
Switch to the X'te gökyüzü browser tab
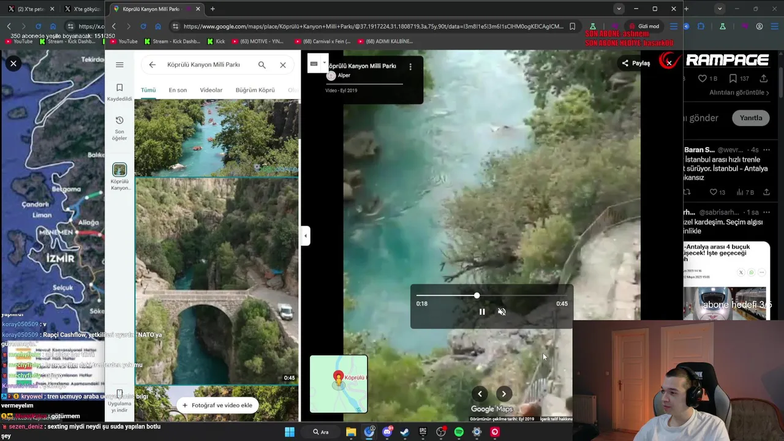pos(81,9)
